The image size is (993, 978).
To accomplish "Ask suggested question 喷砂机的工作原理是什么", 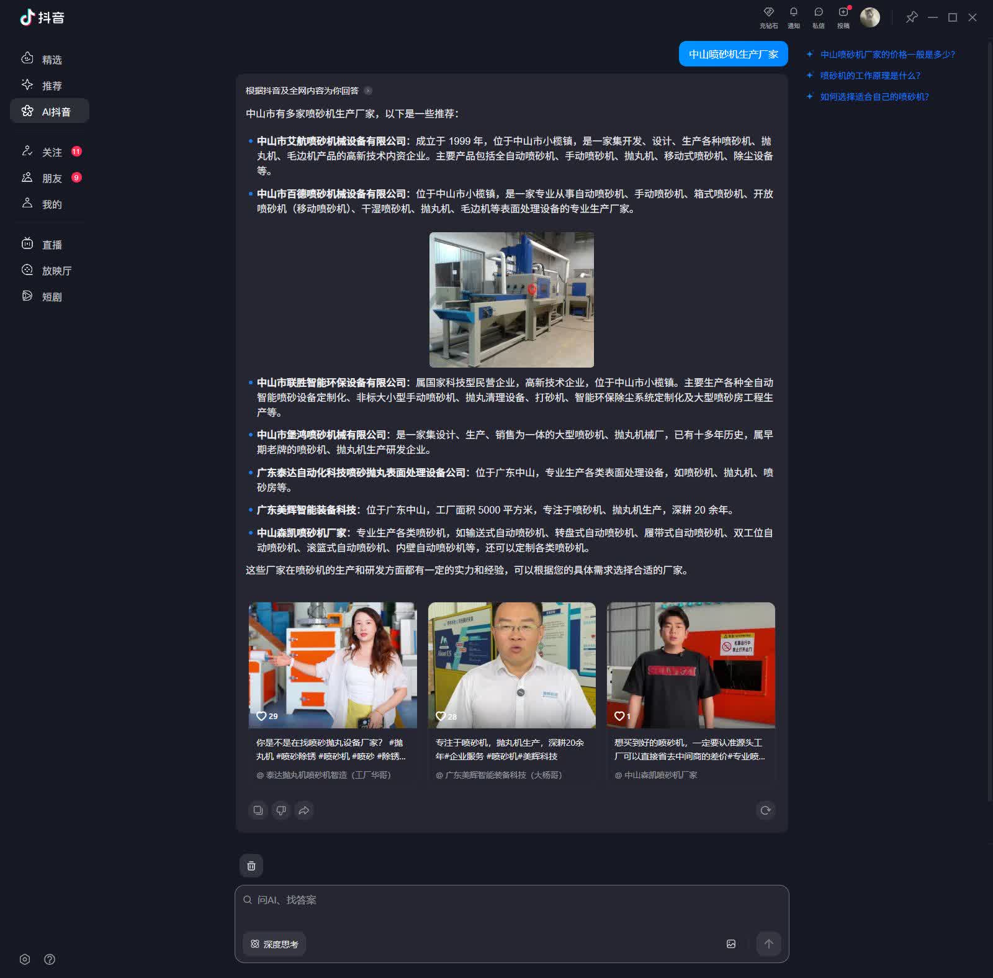I will click(x=870, y=76).
